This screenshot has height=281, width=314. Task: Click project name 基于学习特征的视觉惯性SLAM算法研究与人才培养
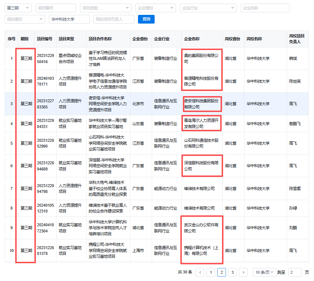[108, 58]
